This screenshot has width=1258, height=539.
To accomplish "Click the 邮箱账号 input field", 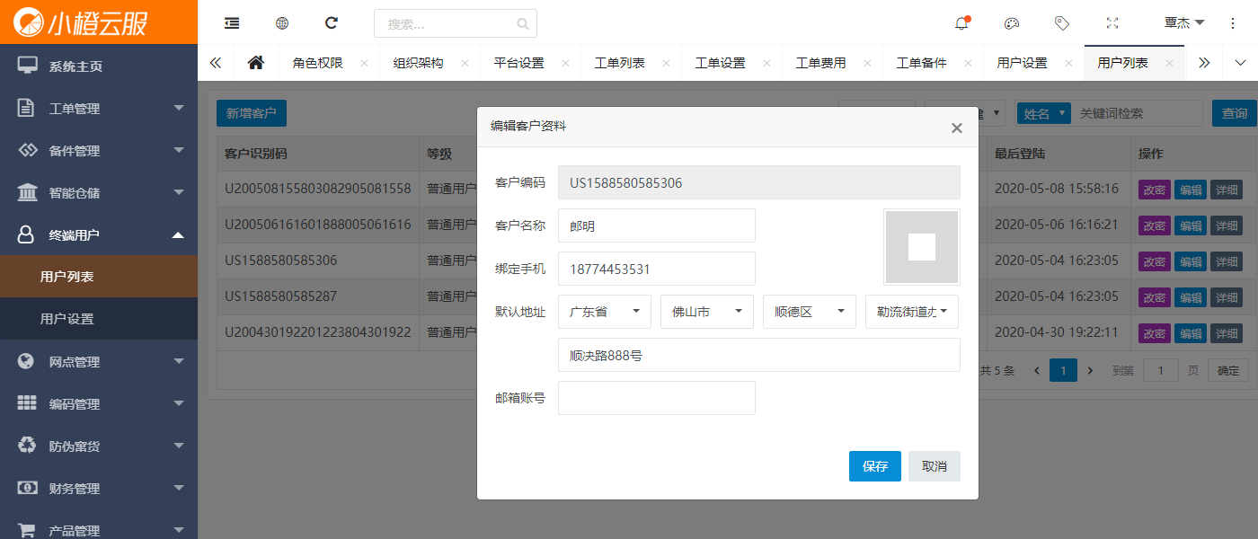I will pos(657,398).
